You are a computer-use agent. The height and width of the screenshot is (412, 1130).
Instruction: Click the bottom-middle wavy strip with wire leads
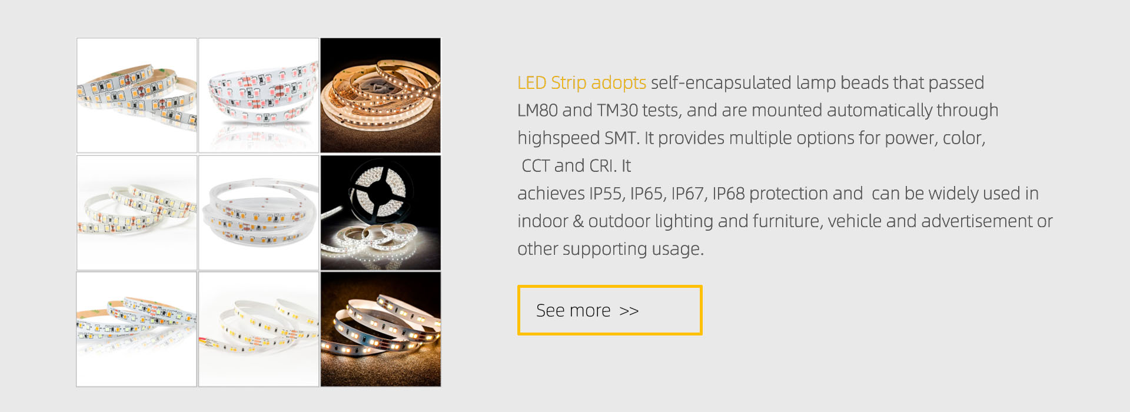click(x=259, y=329)
